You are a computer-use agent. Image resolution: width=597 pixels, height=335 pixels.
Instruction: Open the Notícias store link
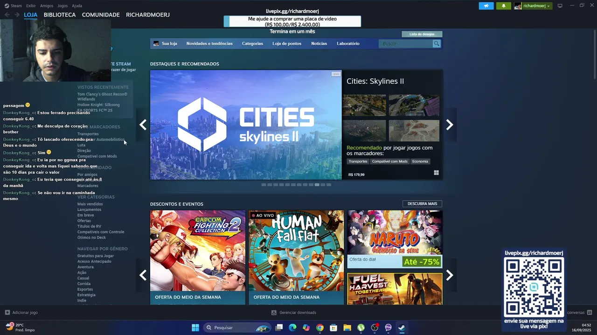coord(319,43)
